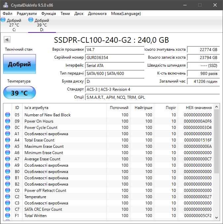Click the spindle speed value ---- (SSD)
This screenshot has width=223, height=224.
[203, 66]
